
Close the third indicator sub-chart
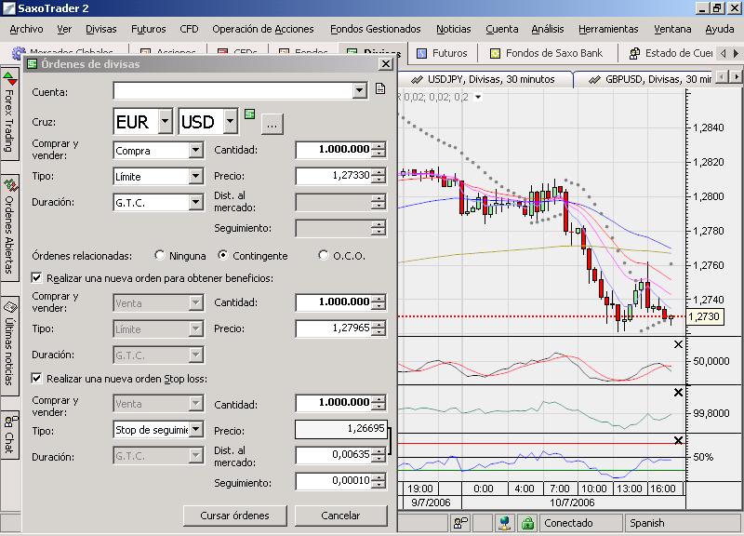678,440
